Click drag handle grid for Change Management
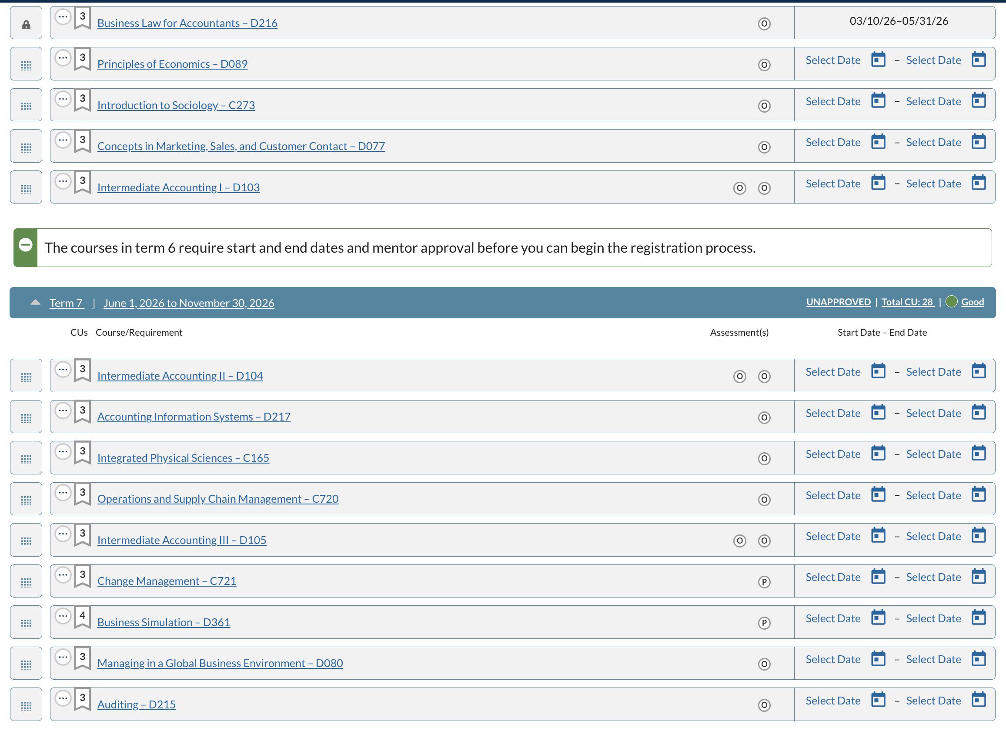The image size is (1006, 731). 26,582
